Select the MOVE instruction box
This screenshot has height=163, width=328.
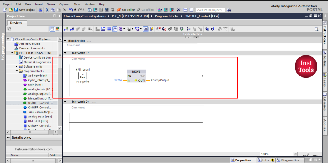point(136,76)
